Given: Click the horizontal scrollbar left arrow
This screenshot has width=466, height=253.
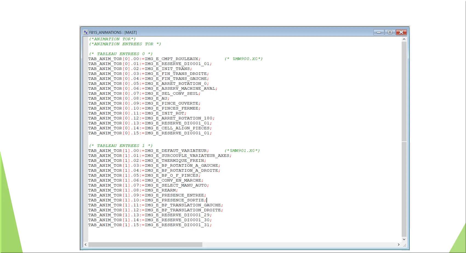Looking at the screenshot, I should 86,245.
